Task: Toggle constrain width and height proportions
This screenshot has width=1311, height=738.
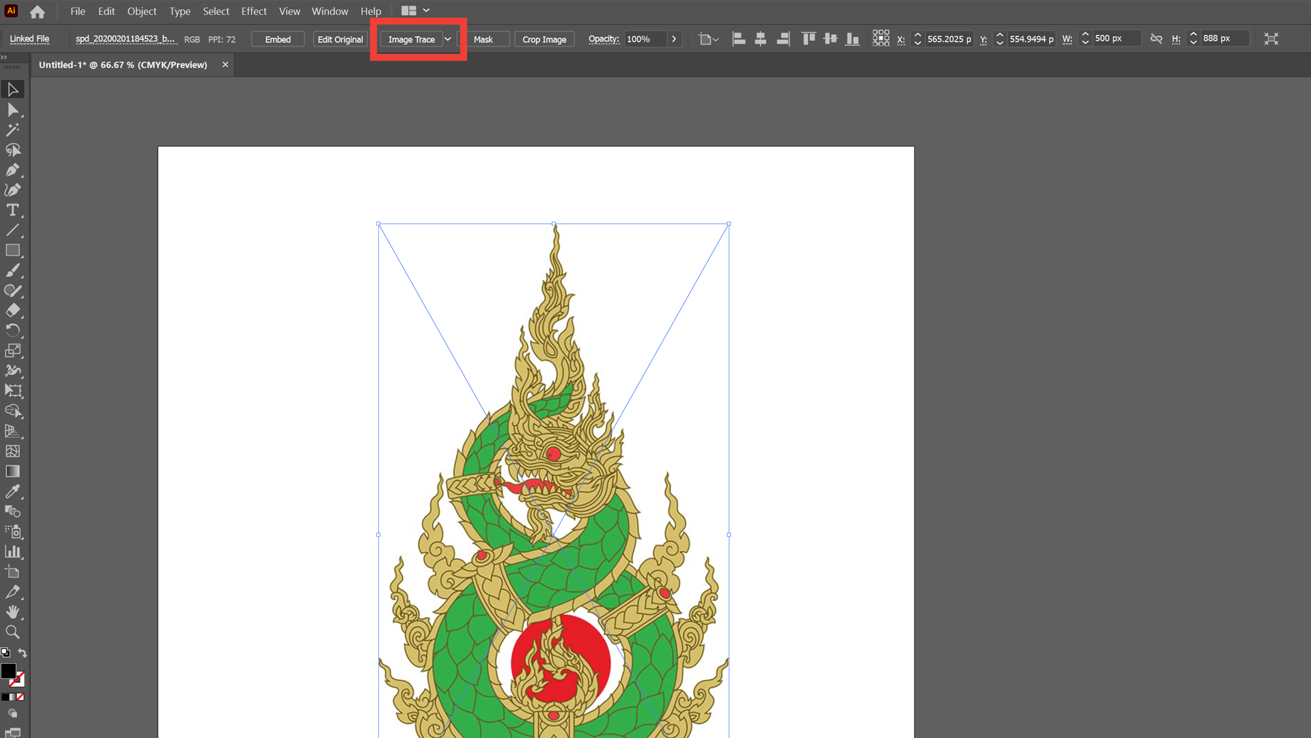Action: click(x=1156, y=39)
